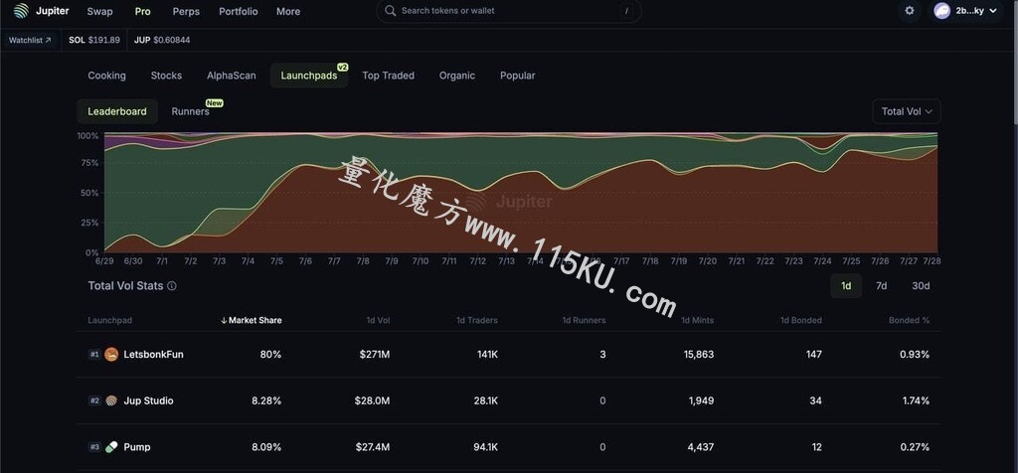Switch to the Top Traded tab

coord(389,76)
